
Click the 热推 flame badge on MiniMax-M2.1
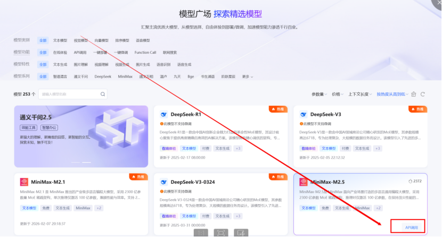(x=138, y=177)
